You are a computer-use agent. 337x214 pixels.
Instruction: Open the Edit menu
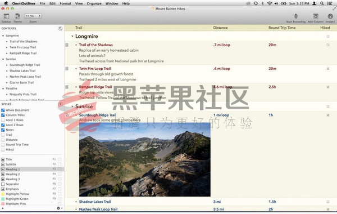click(x=52, y=3)
